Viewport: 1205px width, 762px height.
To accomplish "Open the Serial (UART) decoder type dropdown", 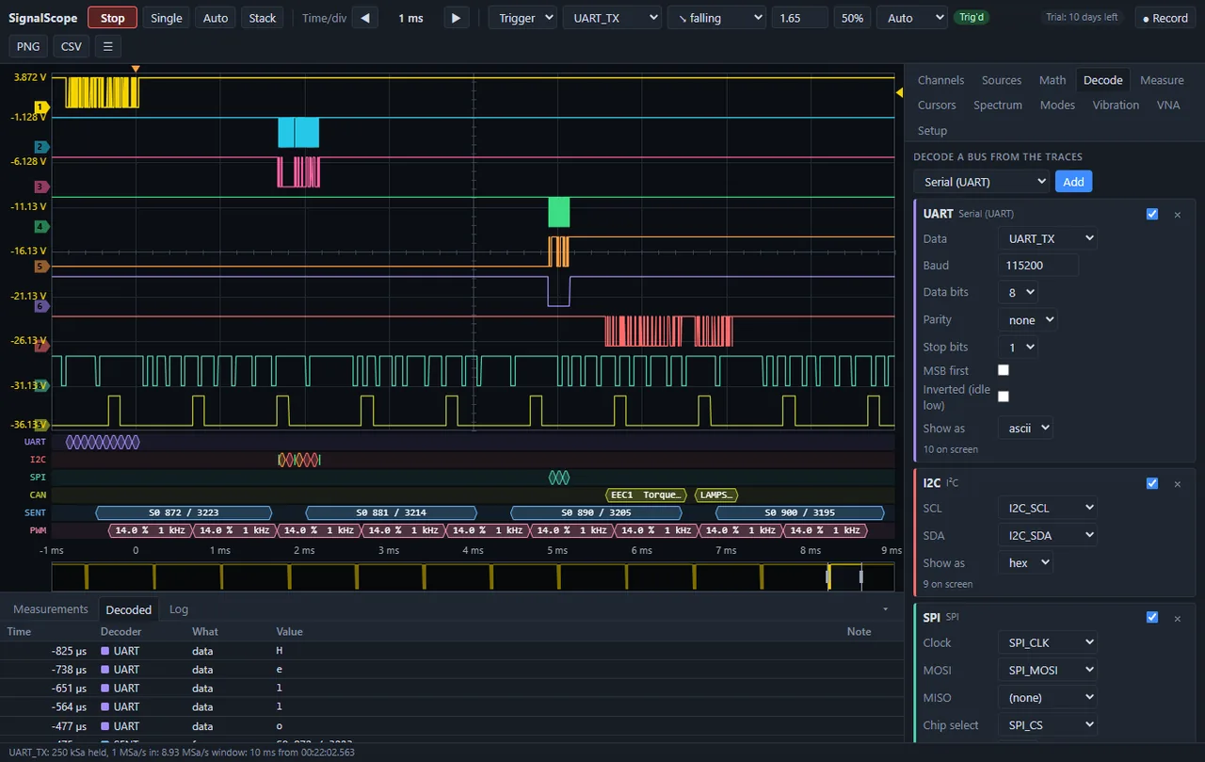I will pos(981,182).
